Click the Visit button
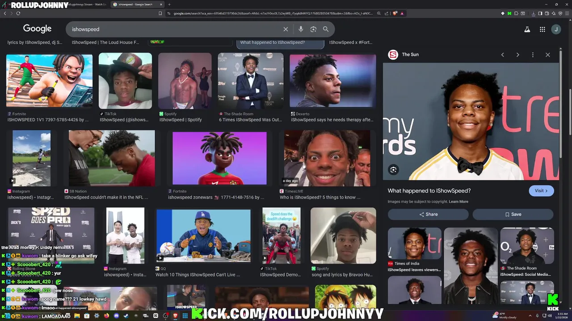 541,191
